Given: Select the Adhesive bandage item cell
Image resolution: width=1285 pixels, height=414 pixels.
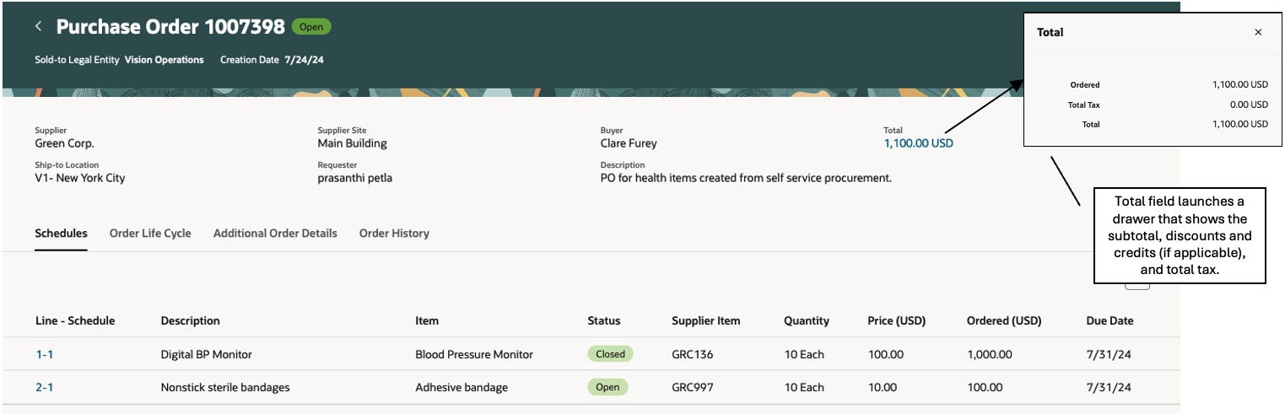Looking at the screenshot, I should 462,388.
